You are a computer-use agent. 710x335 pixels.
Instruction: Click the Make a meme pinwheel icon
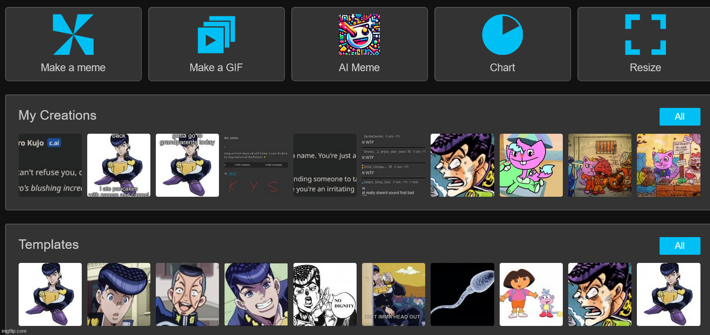click(x=73, y=35)
